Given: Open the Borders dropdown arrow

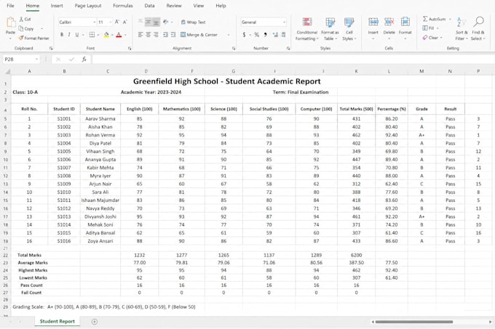Looking at the screenshot, I should [98, 35].
